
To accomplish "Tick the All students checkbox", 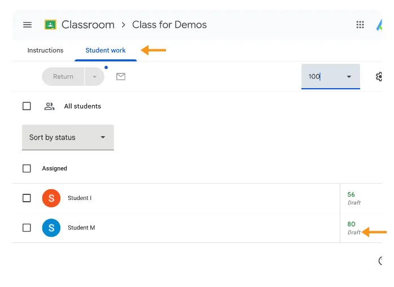I will [27, 106].
